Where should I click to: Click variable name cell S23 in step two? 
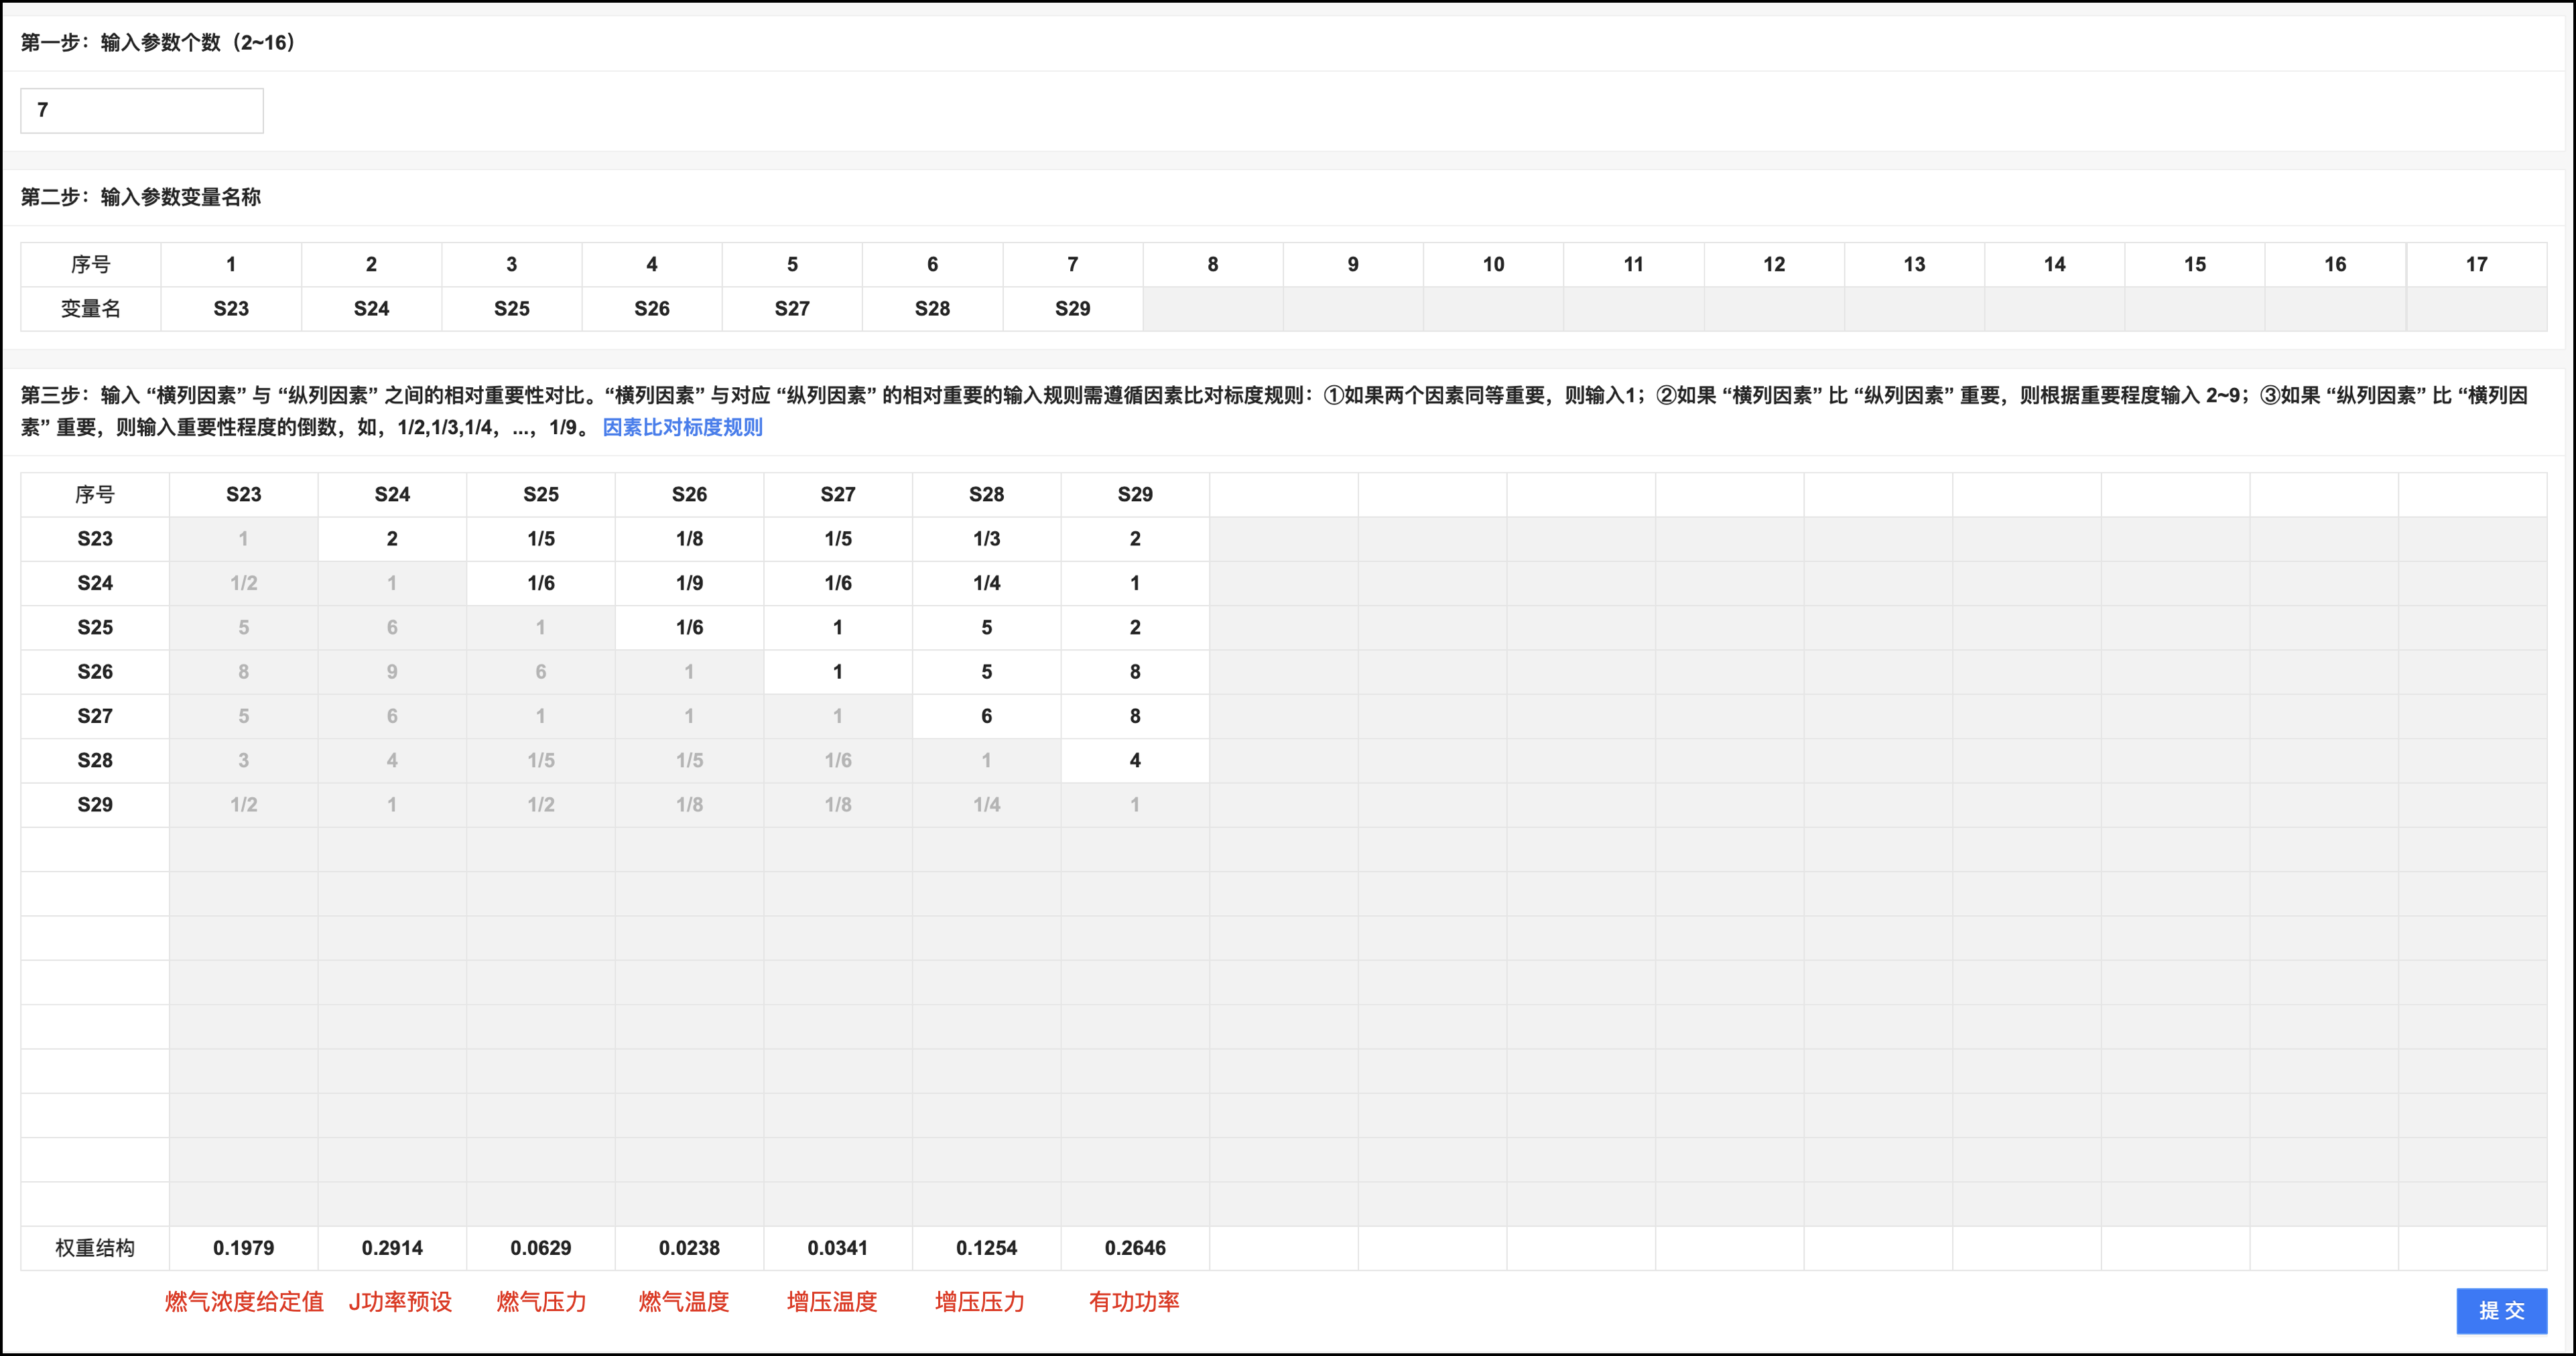231,309
